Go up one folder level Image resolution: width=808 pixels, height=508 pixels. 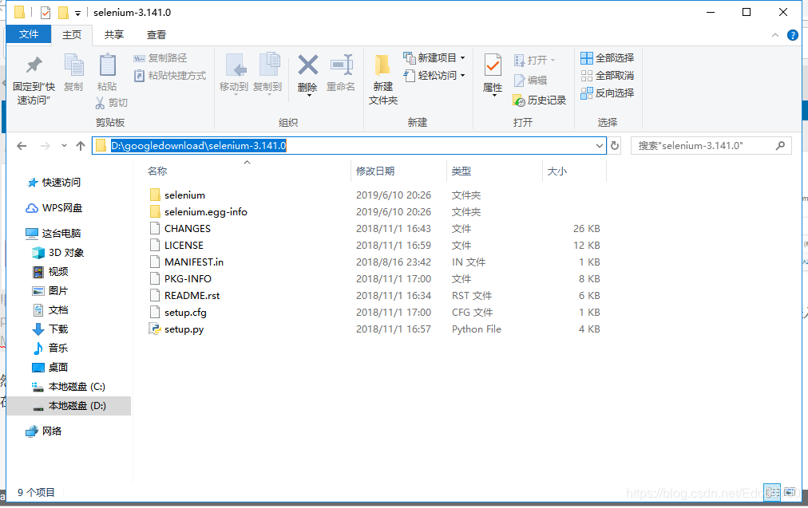pyautogui.click(x=81, y=146)
